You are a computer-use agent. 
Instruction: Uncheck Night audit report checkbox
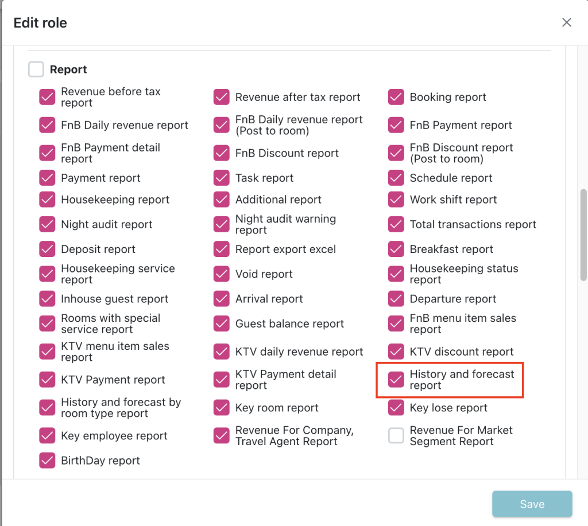[47, 224]
